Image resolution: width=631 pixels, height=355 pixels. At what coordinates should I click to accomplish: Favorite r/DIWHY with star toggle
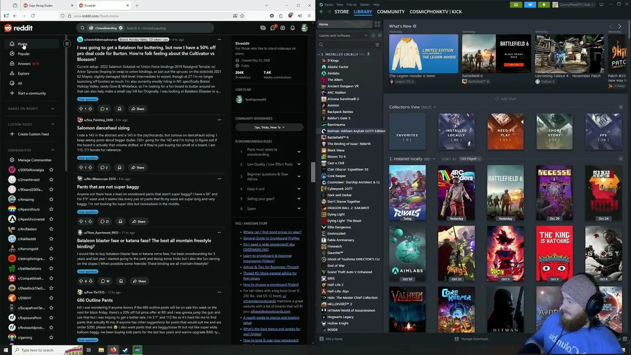[51, 298]
